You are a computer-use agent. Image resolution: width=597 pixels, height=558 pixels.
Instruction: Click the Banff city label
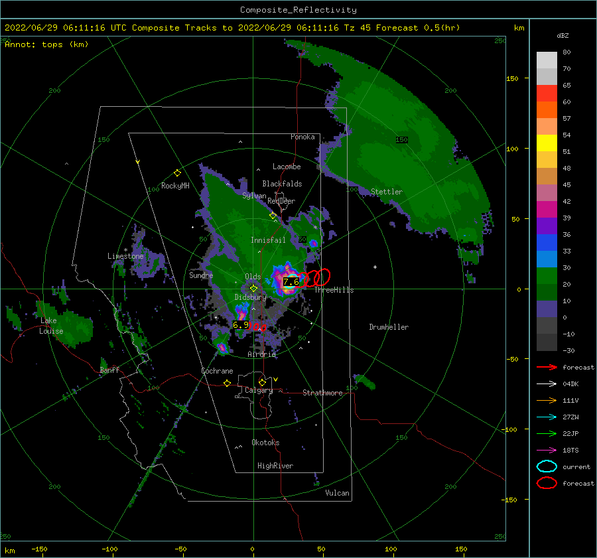[x=109, y=370]
